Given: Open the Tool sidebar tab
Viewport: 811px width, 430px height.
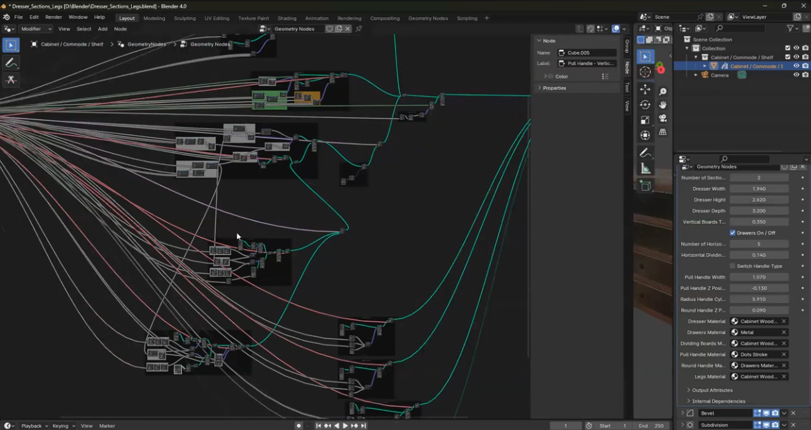Looking at the screenshot, I should [627, 87].
